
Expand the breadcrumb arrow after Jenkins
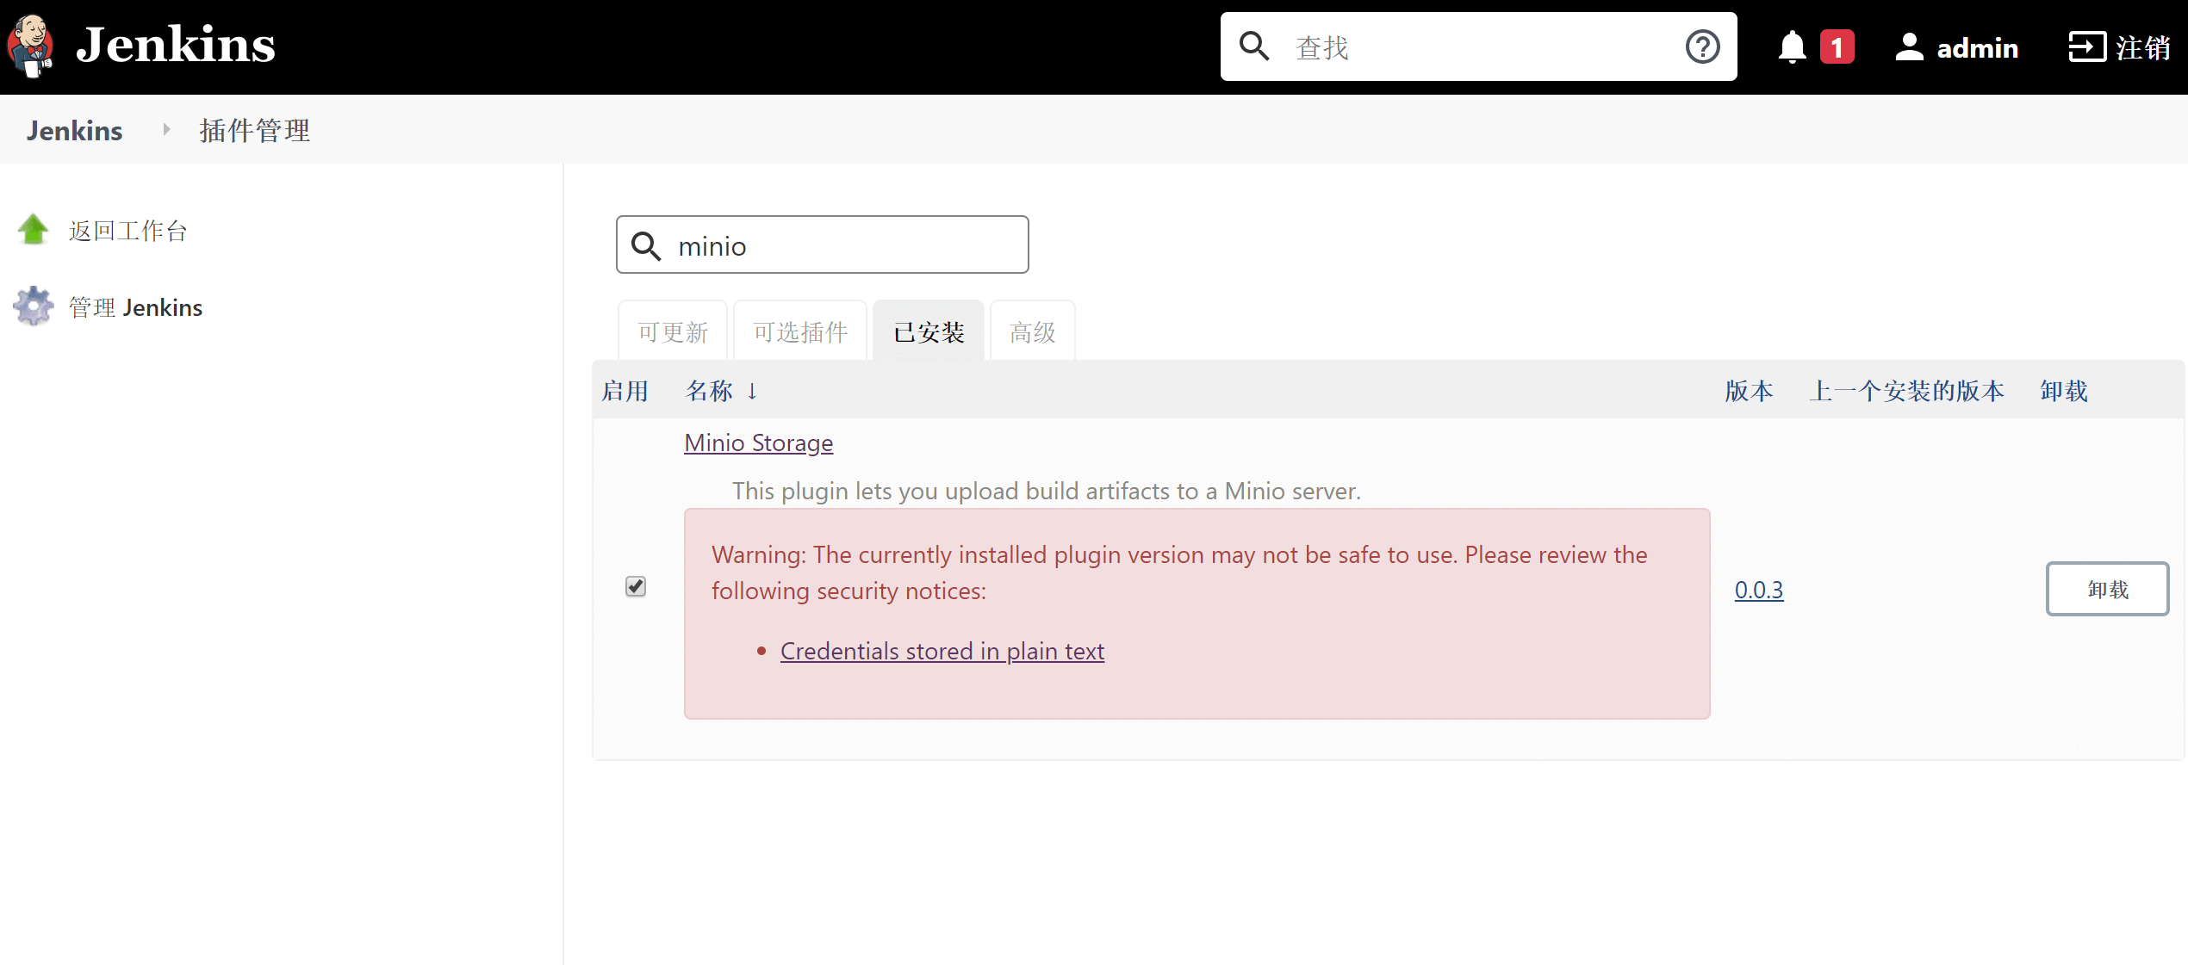166,129
